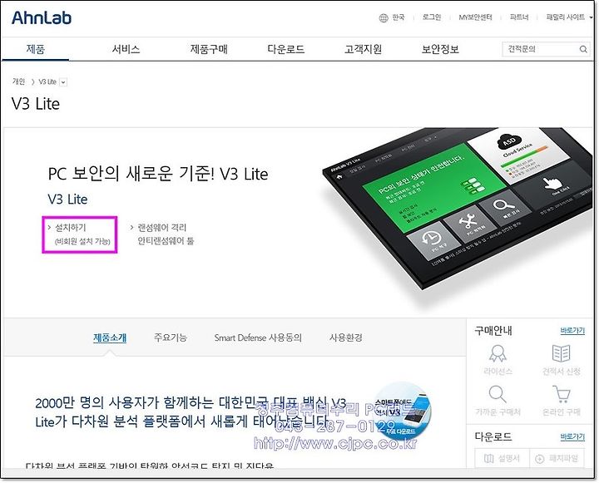The height and width of the screenshot is (483, 599).
Task: Click the 설명서 manual icon button
Action: click(502, 458)
